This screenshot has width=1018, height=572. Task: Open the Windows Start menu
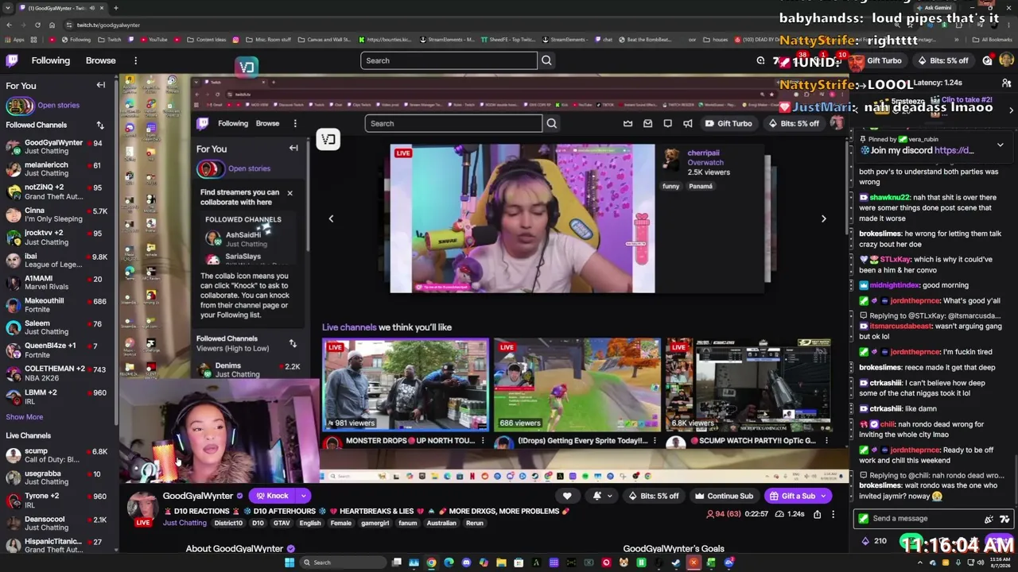click(289, 562)
